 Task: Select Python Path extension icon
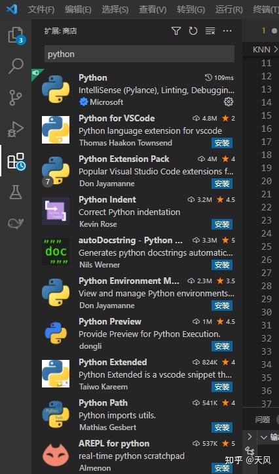56,414
